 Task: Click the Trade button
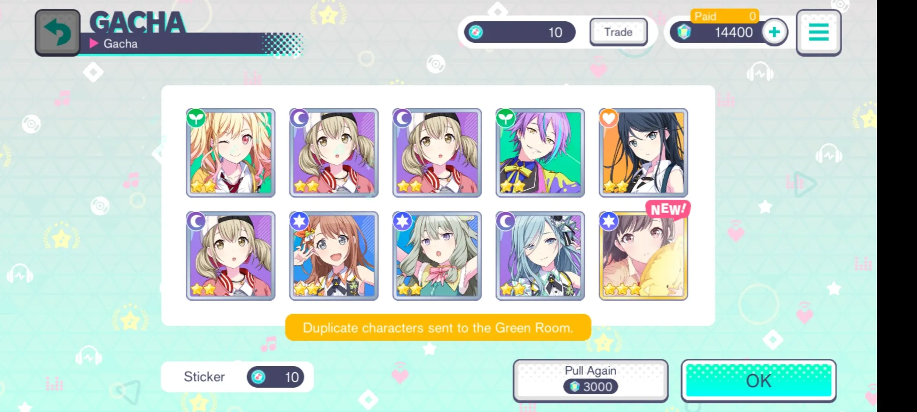[x=618, y=32]
